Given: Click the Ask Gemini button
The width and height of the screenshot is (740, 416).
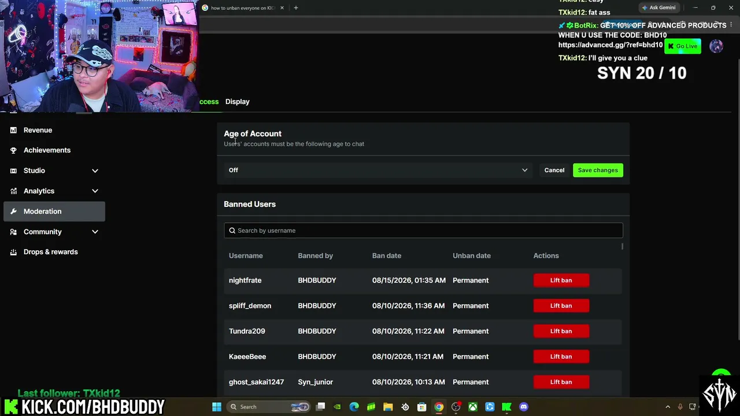Looking at the screenshot, I should (x=658, y=8).
